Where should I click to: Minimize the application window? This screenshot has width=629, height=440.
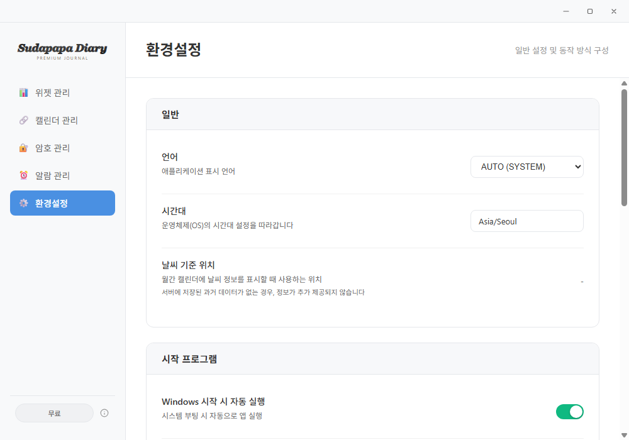click(566, 11)
